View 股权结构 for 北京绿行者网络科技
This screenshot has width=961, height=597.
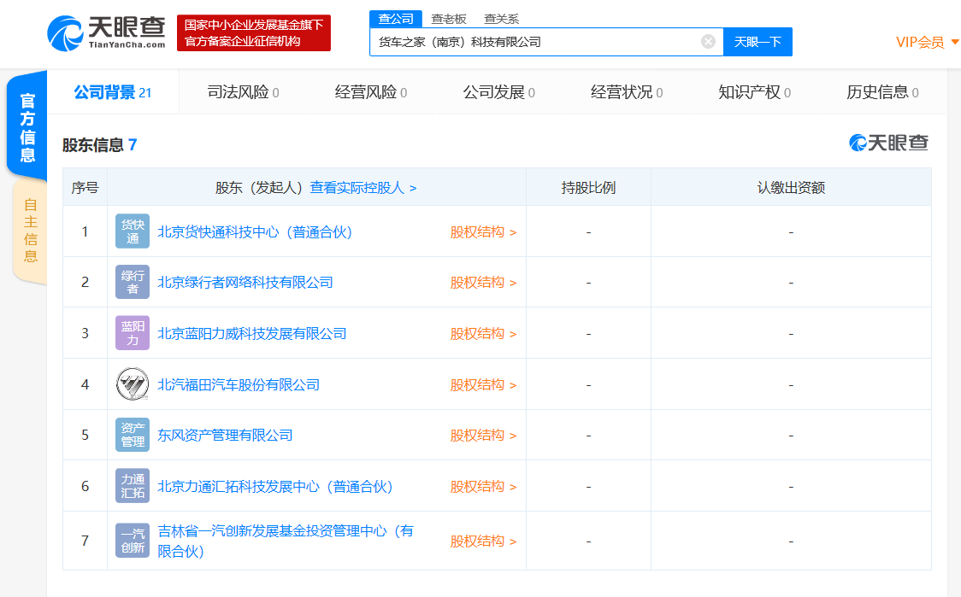point(483,283)
